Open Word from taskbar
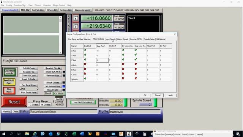 click(82, 134)
